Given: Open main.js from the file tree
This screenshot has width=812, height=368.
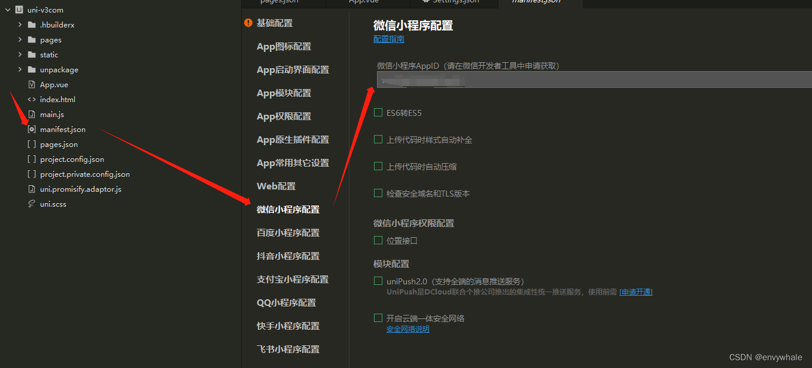Looking at the screenshot, I should (x=52, y=115).
